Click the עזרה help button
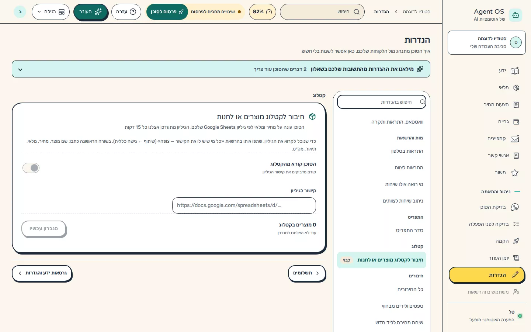531x332 pixels. tap(126, 12)
